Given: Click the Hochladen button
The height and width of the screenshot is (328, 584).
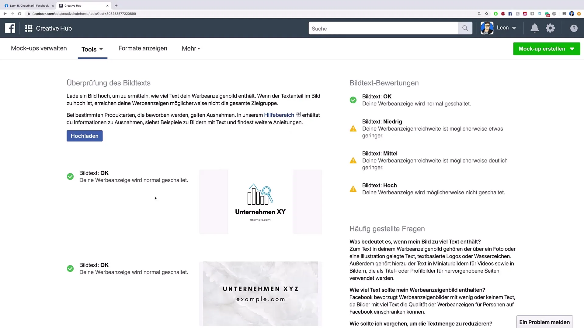Looking at the screenshot, I should coord(85,136).
